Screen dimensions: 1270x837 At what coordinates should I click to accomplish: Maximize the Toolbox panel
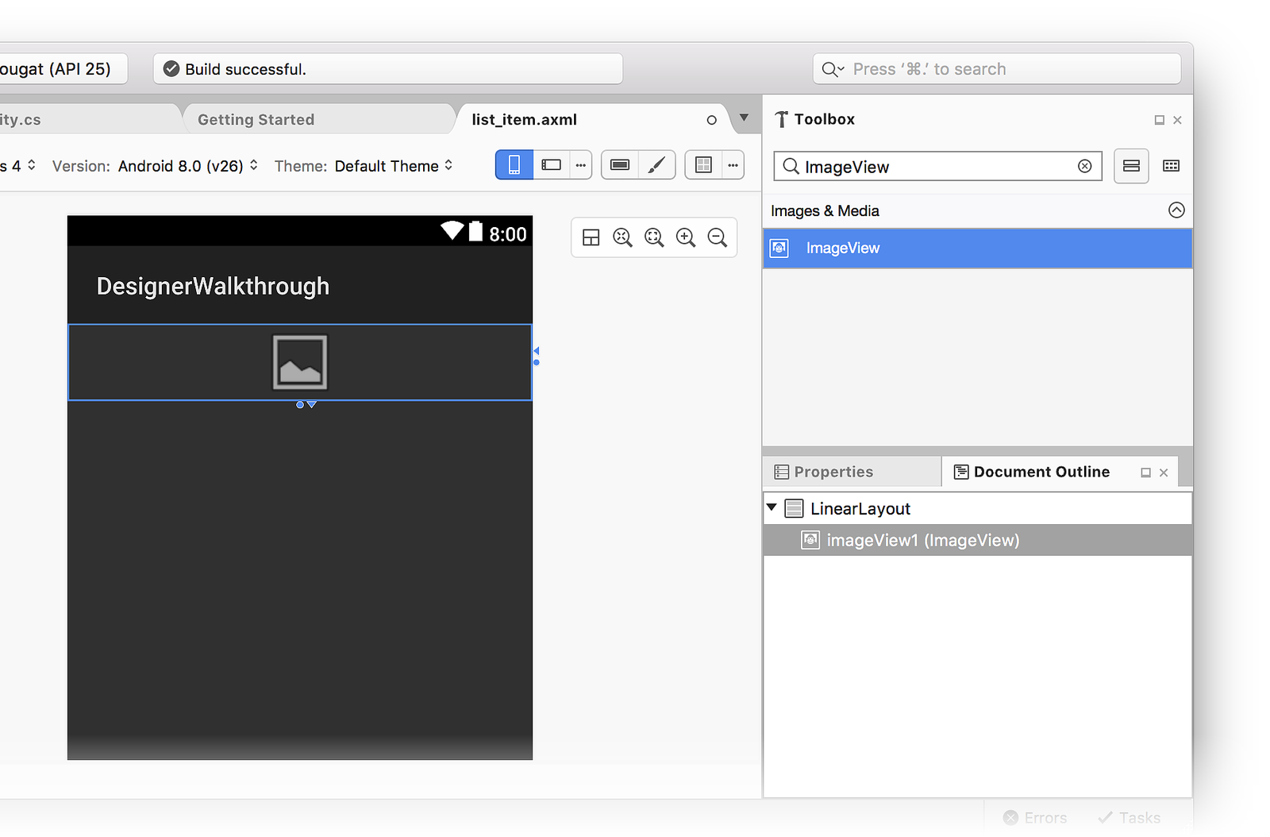(x=1159, y=120)
